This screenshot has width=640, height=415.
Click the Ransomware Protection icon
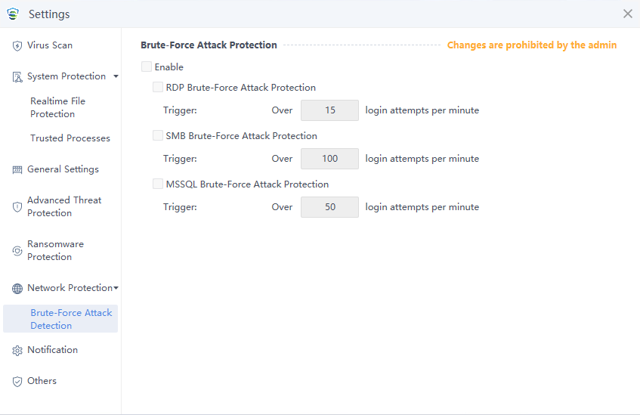click(x=17, y=251)
